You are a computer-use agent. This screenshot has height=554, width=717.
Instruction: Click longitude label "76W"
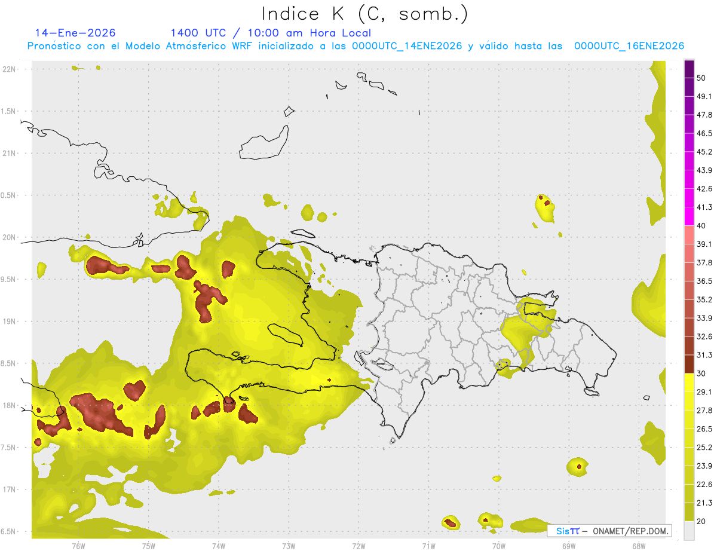point(78,546)
